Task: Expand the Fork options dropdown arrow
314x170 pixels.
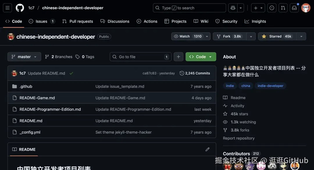Action: coord(251,36)
